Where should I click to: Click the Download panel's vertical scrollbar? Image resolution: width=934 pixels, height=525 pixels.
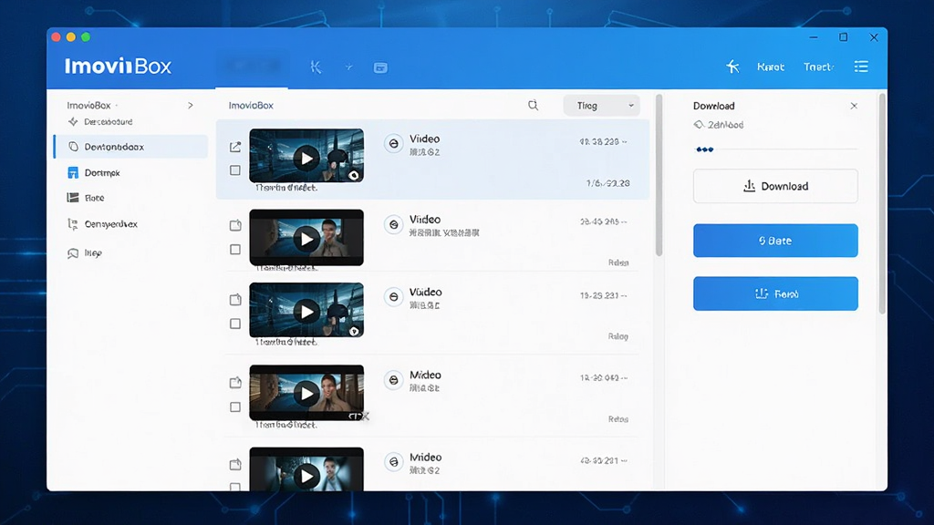(882, 203)
